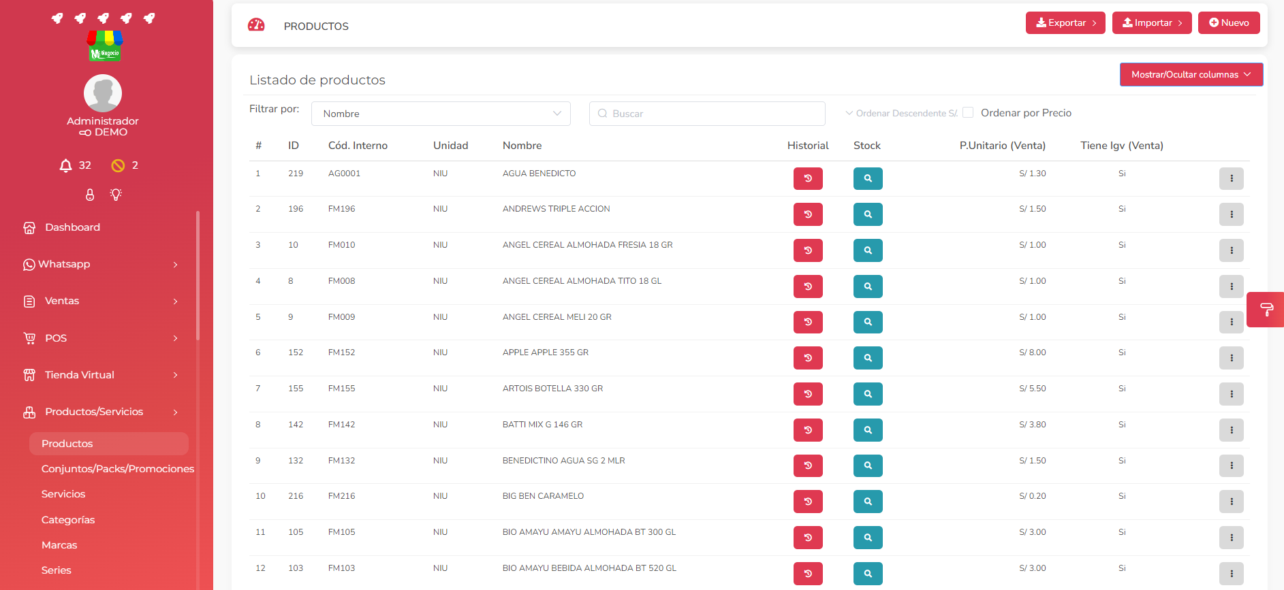This screenshot has width=1284, height=590.
Task: Click the Nuevo button
Action: 1229,22
